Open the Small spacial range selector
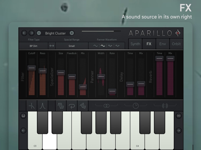The height and width of the screenshot is (150, 201). (72, 46)
